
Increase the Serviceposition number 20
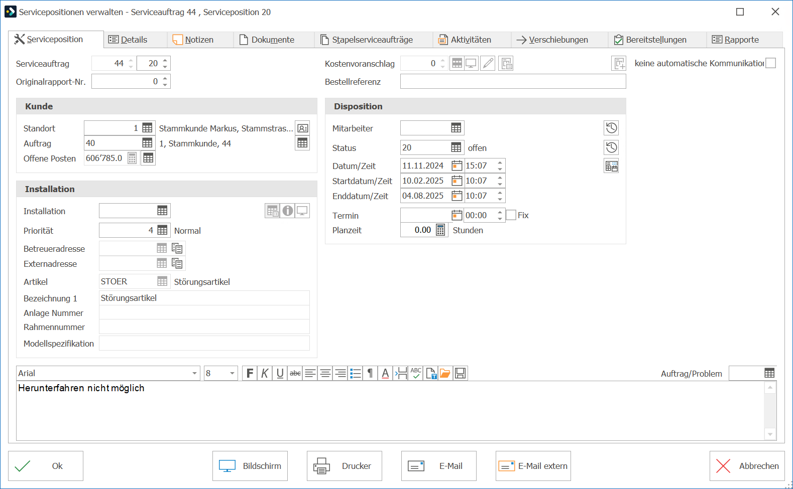(165, 60)
